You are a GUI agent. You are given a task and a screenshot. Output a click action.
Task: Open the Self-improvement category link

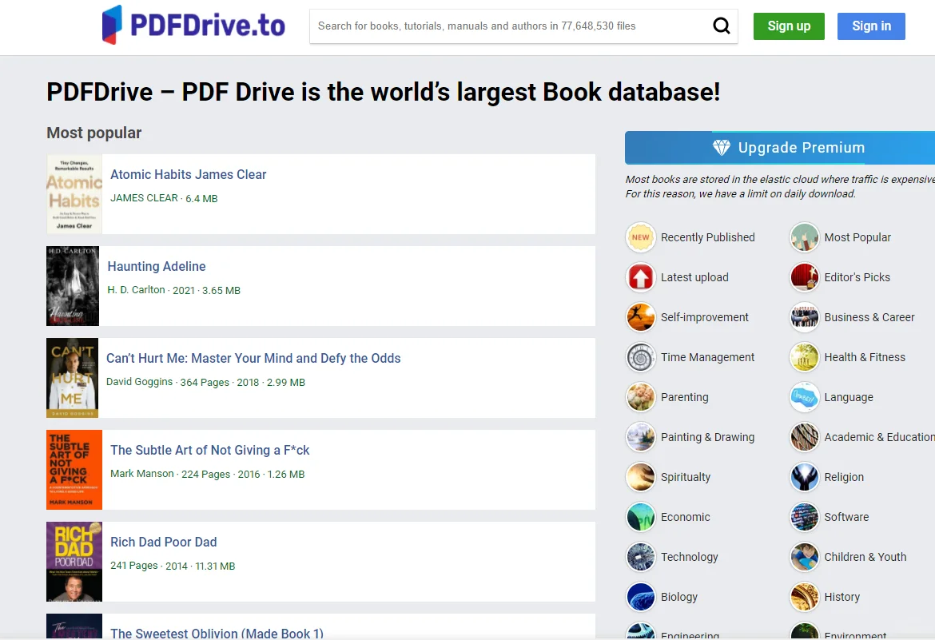pyautogui.click(x=704, y=317)
